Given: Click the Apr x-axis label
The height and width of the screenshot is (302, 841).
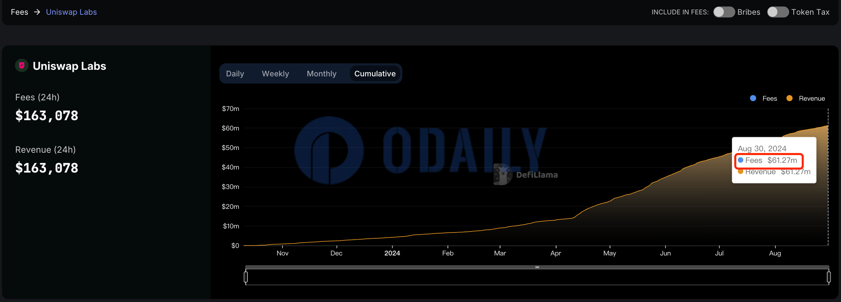Looking at the screenshot, I should coord(556,253).
